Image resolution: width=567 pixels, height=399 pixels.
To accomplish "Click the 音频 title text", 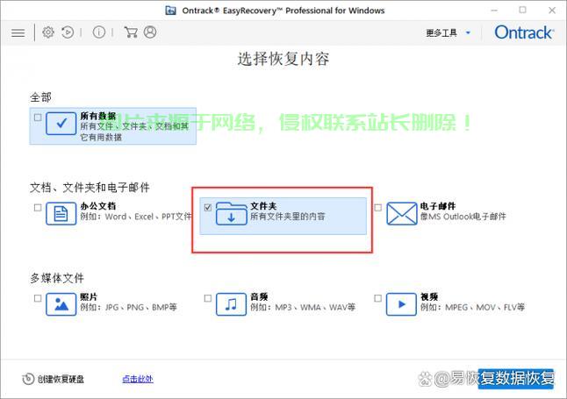I will pos(259,296).
